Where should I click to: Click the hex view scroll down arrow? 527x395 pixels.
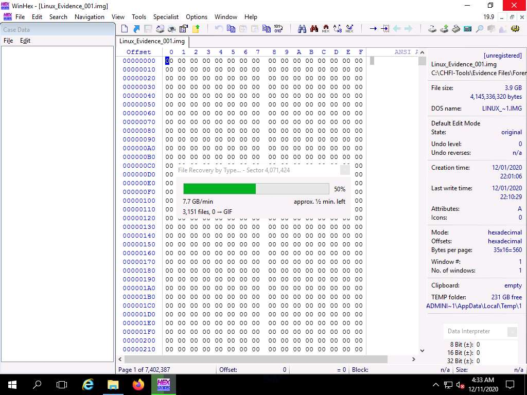[x=422, y=350]
